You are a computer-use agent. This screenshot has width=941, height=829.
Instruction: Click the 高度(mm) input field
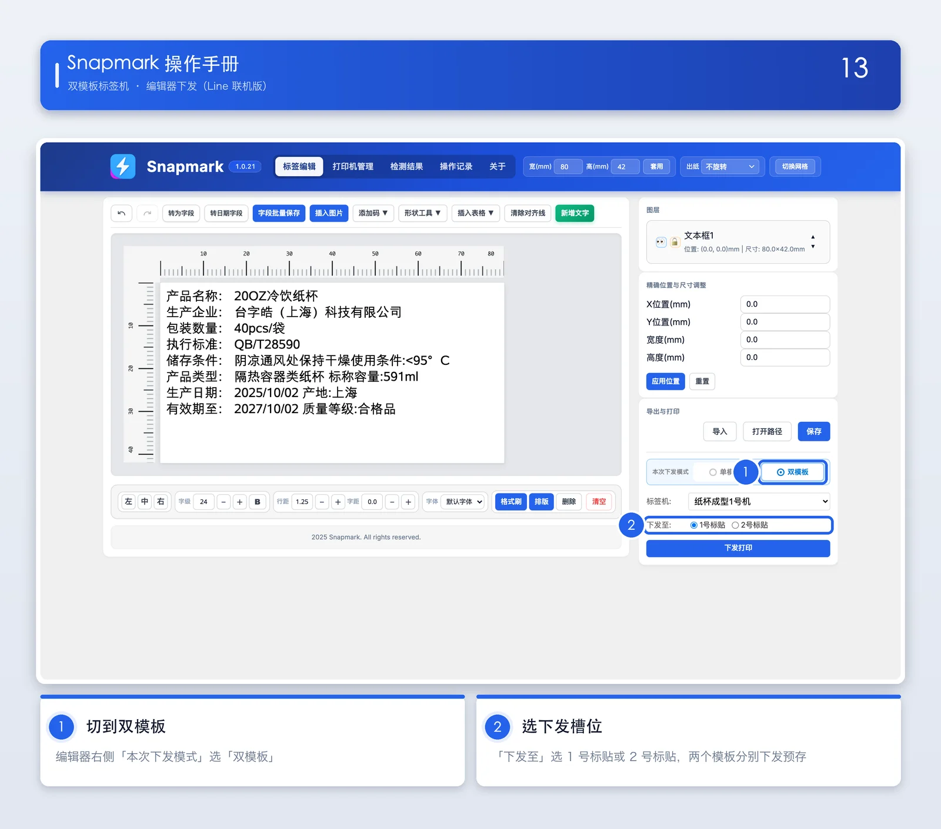click(785, 357)
